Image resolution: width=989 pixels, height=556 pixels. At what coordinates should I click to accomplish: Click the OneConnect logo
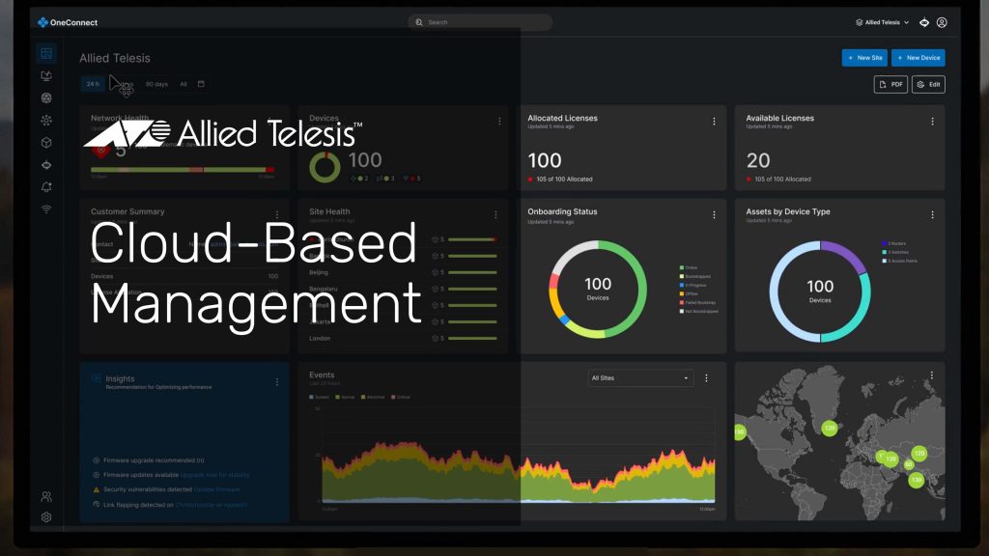point(68,23)
